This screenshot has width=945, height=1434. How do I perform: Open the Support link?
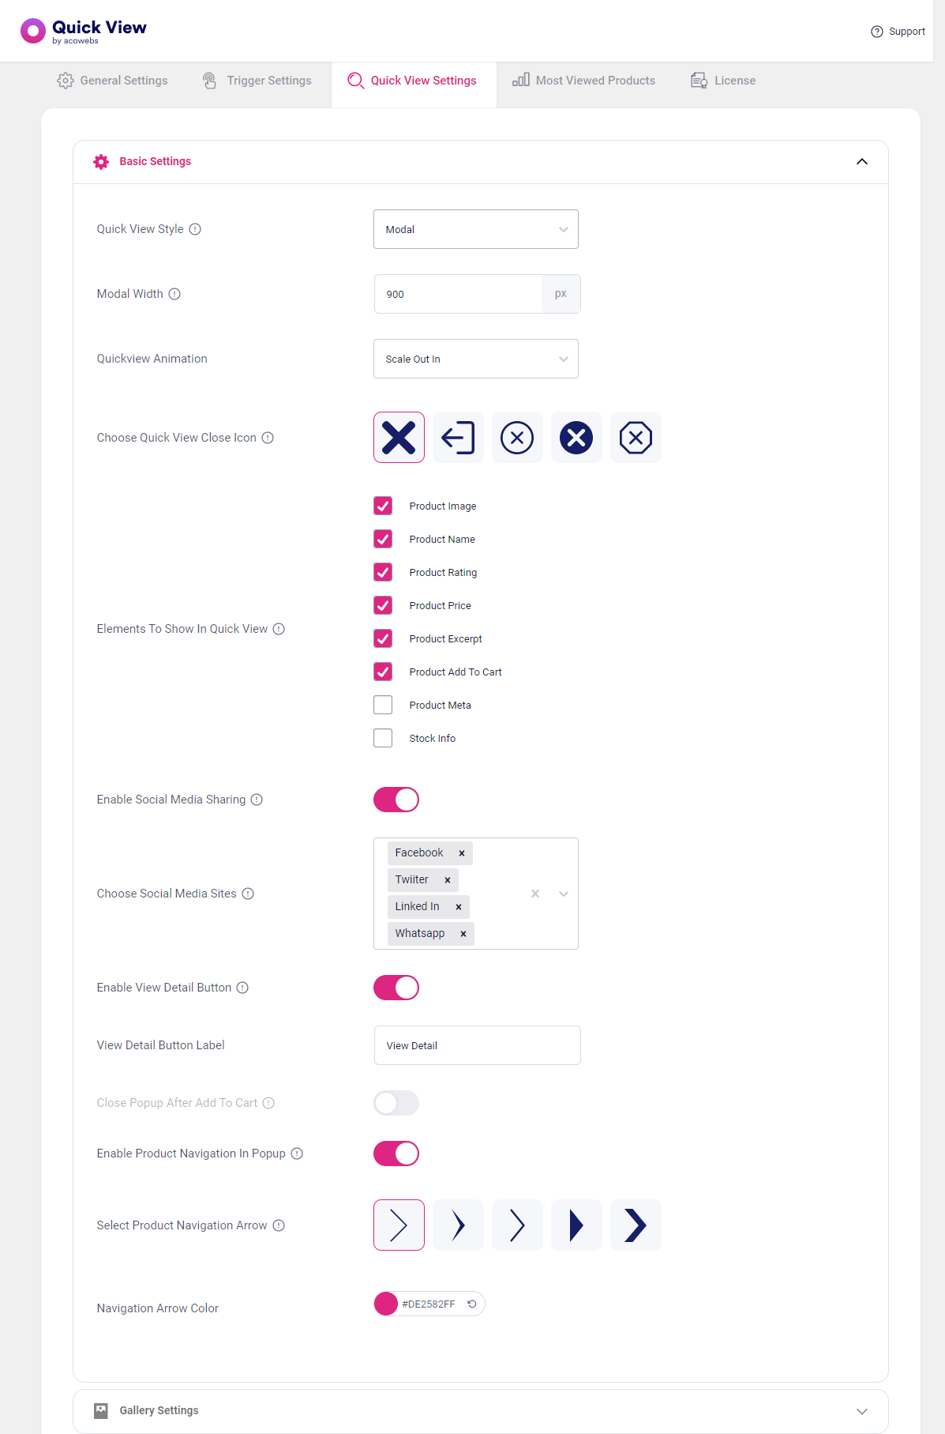click(898, 32)
